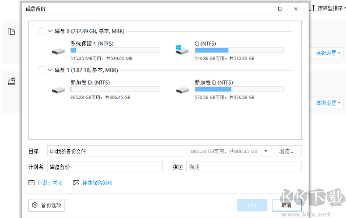This screenshot has width=346, height=218.
Task: Select the 新加卷 E: drive icon
Action: coord(182,90)
